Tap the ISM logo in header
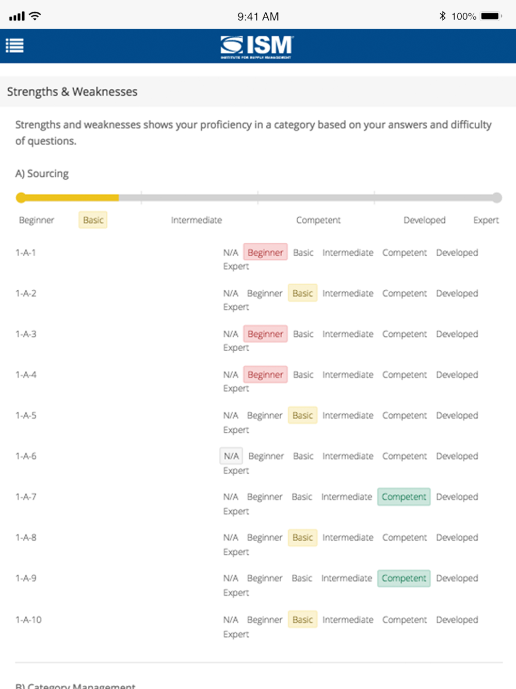The image size is (516, 689). click(x=257, y=46)
